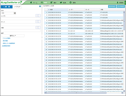Click the 対象 input field
Viewport: 126px width, 96px height.
pyautogui.click(x=21, y=30)
